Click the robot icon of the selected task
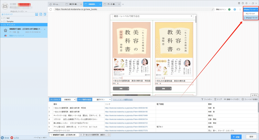This screenshot has width=259, height=140. coord(6,30)
